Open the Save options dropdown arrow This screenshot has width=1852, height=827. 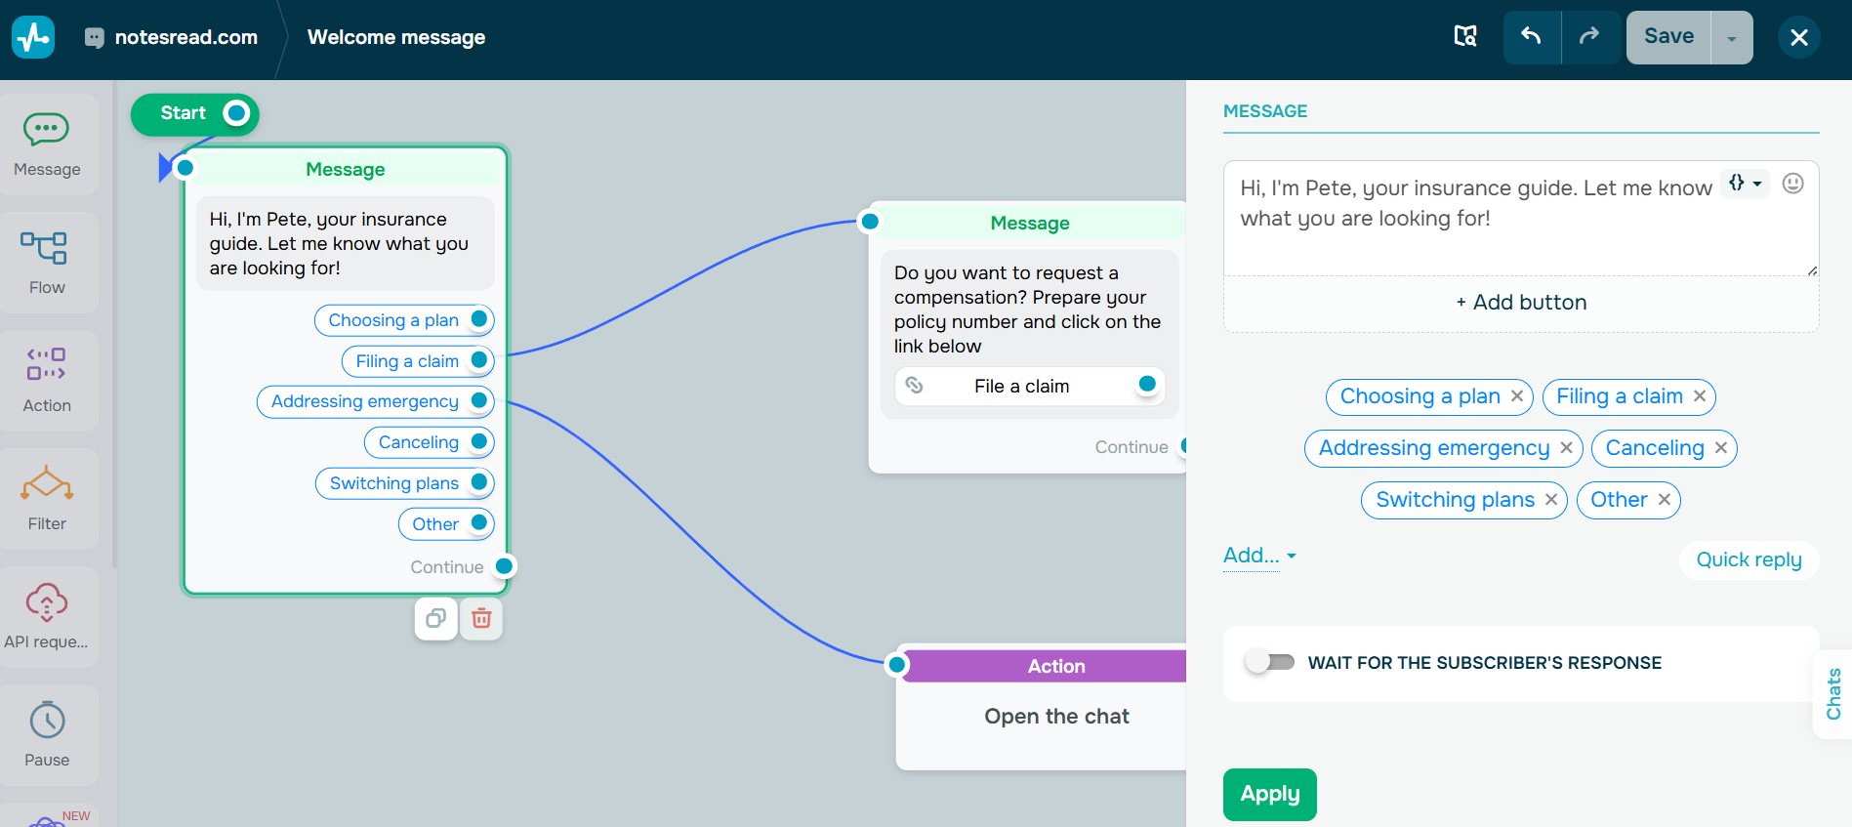click(x=1732, y=38)
